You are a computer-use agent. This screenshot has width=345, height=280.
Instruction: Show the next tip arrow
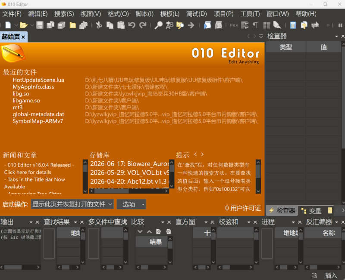[x=202, y=154]
